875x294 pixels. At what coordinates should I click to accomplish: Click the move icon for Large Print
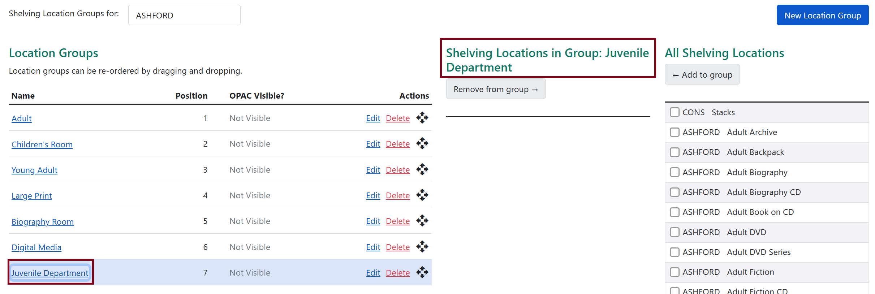[422, 195]
